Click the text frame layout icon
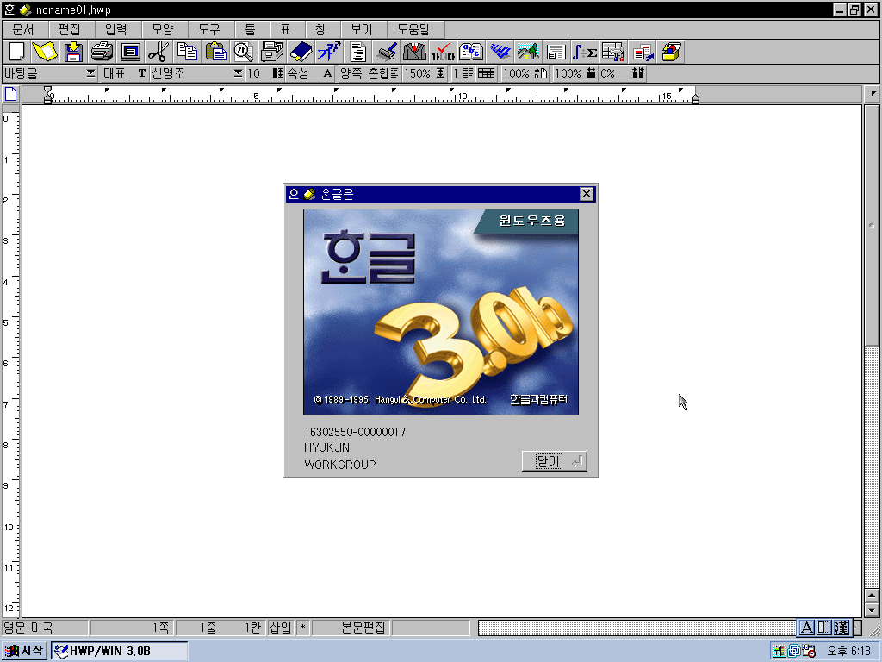882x662 pixels. (556, 52)
